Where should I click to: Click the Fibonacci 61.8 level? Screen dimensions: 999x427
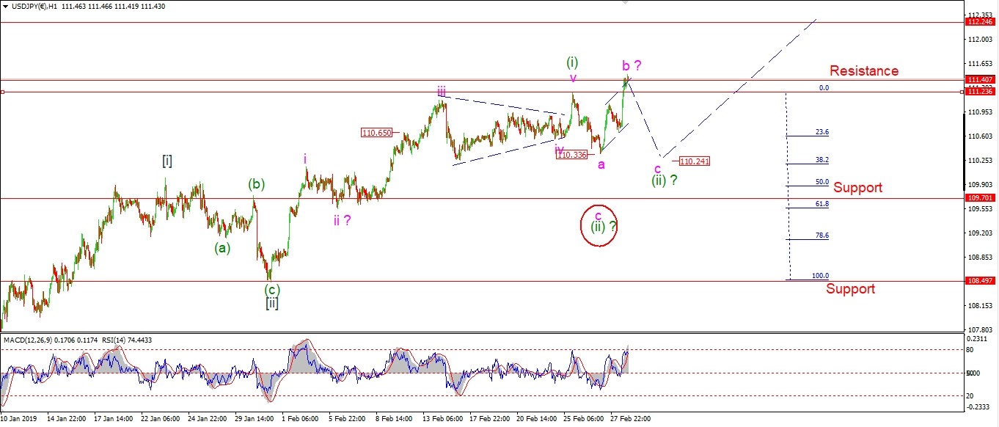[x=821, y=205]
